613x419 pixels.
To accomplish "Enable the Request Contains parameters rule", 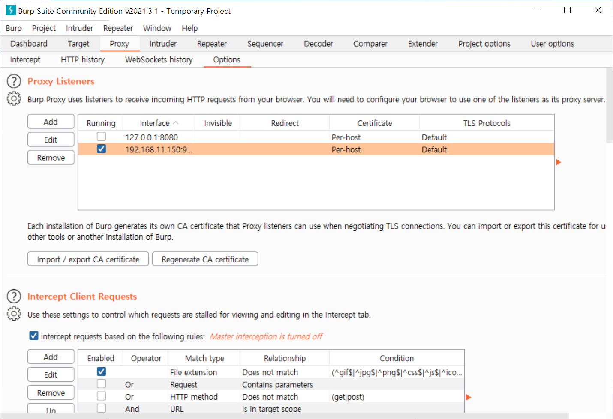I will [101, 384].
